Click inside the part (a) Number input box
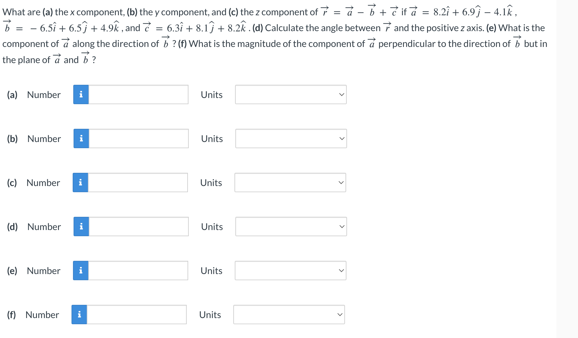578x338 pixels. [x=138, y=94]
